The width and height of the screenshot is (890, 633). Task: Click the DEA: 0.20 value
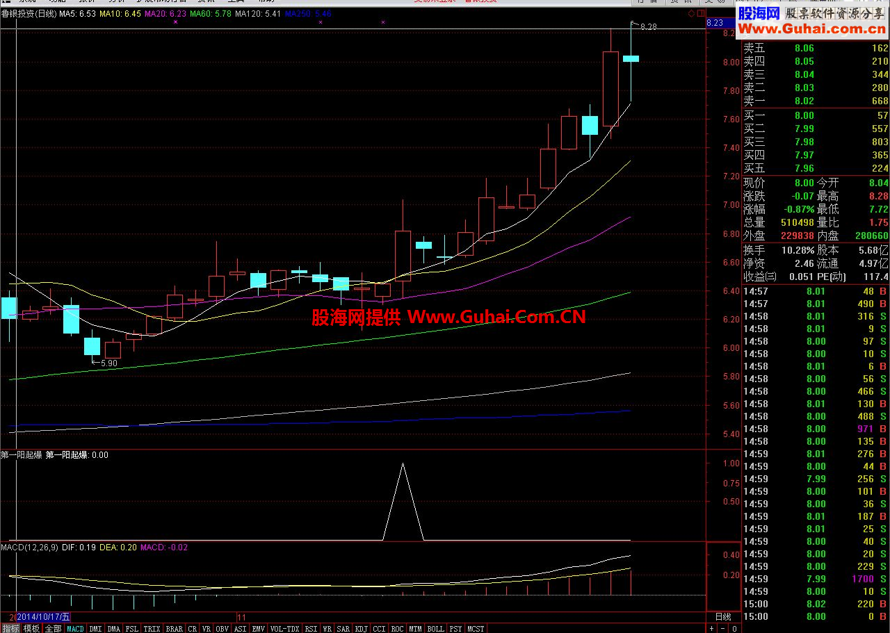(x=118, y=548)
